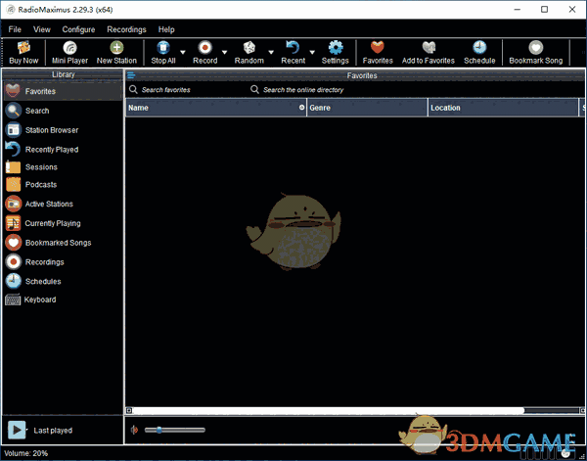Open Keyboard in the Library sidebar
Viewport: 587px width, 461px height.
coord(63,300)
